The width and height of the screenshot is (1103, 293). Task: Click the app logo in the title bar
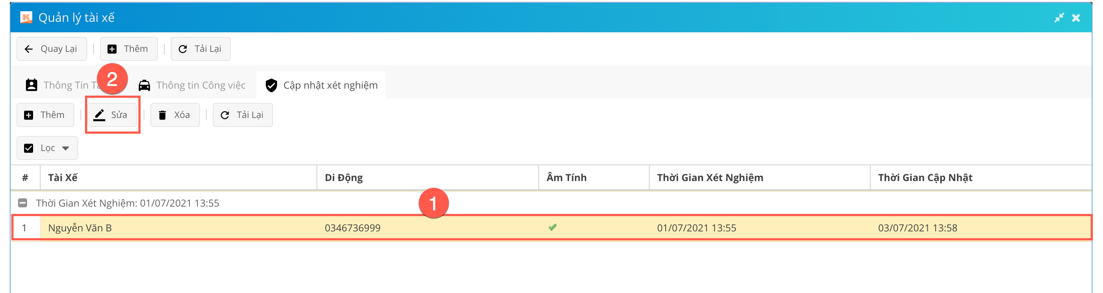click(x=26, y=18)
